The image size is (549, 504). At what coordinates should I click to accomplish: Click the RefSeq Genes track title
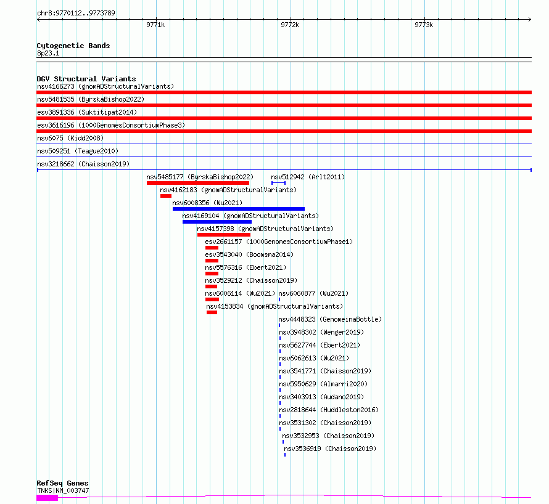pyautogui.click(x=62, y=483)
